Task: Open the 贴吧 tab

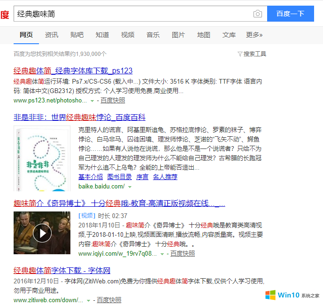Action: click(77, 35)
